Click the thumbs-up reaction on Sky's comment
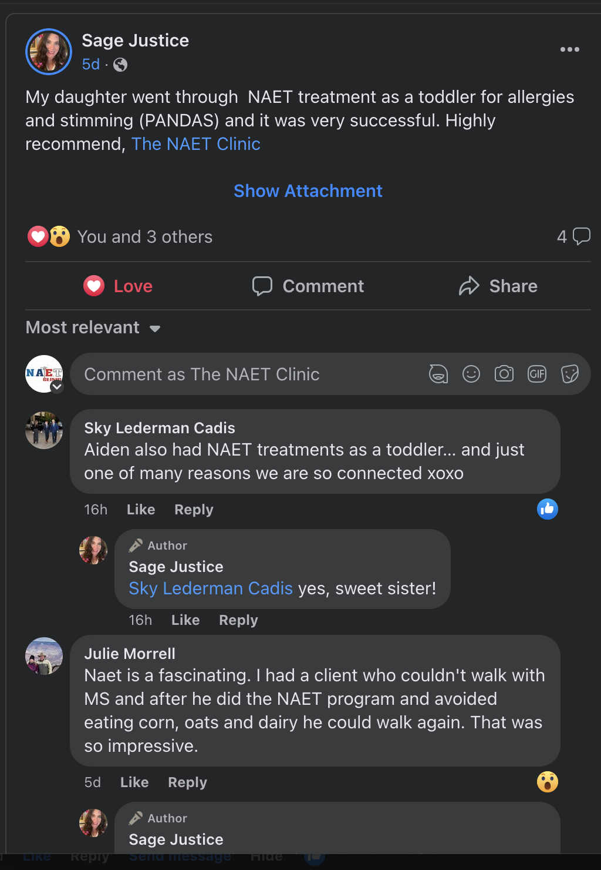The image size is (601, 870). pos(548,509)
